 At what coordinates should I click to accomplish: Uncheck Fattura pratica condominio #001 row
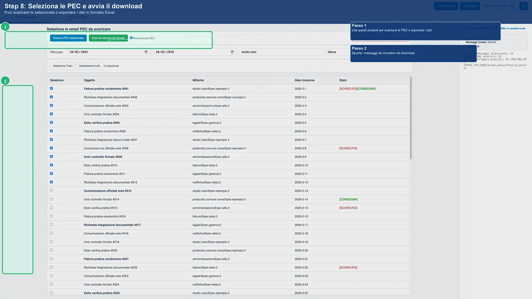[51, 88]
